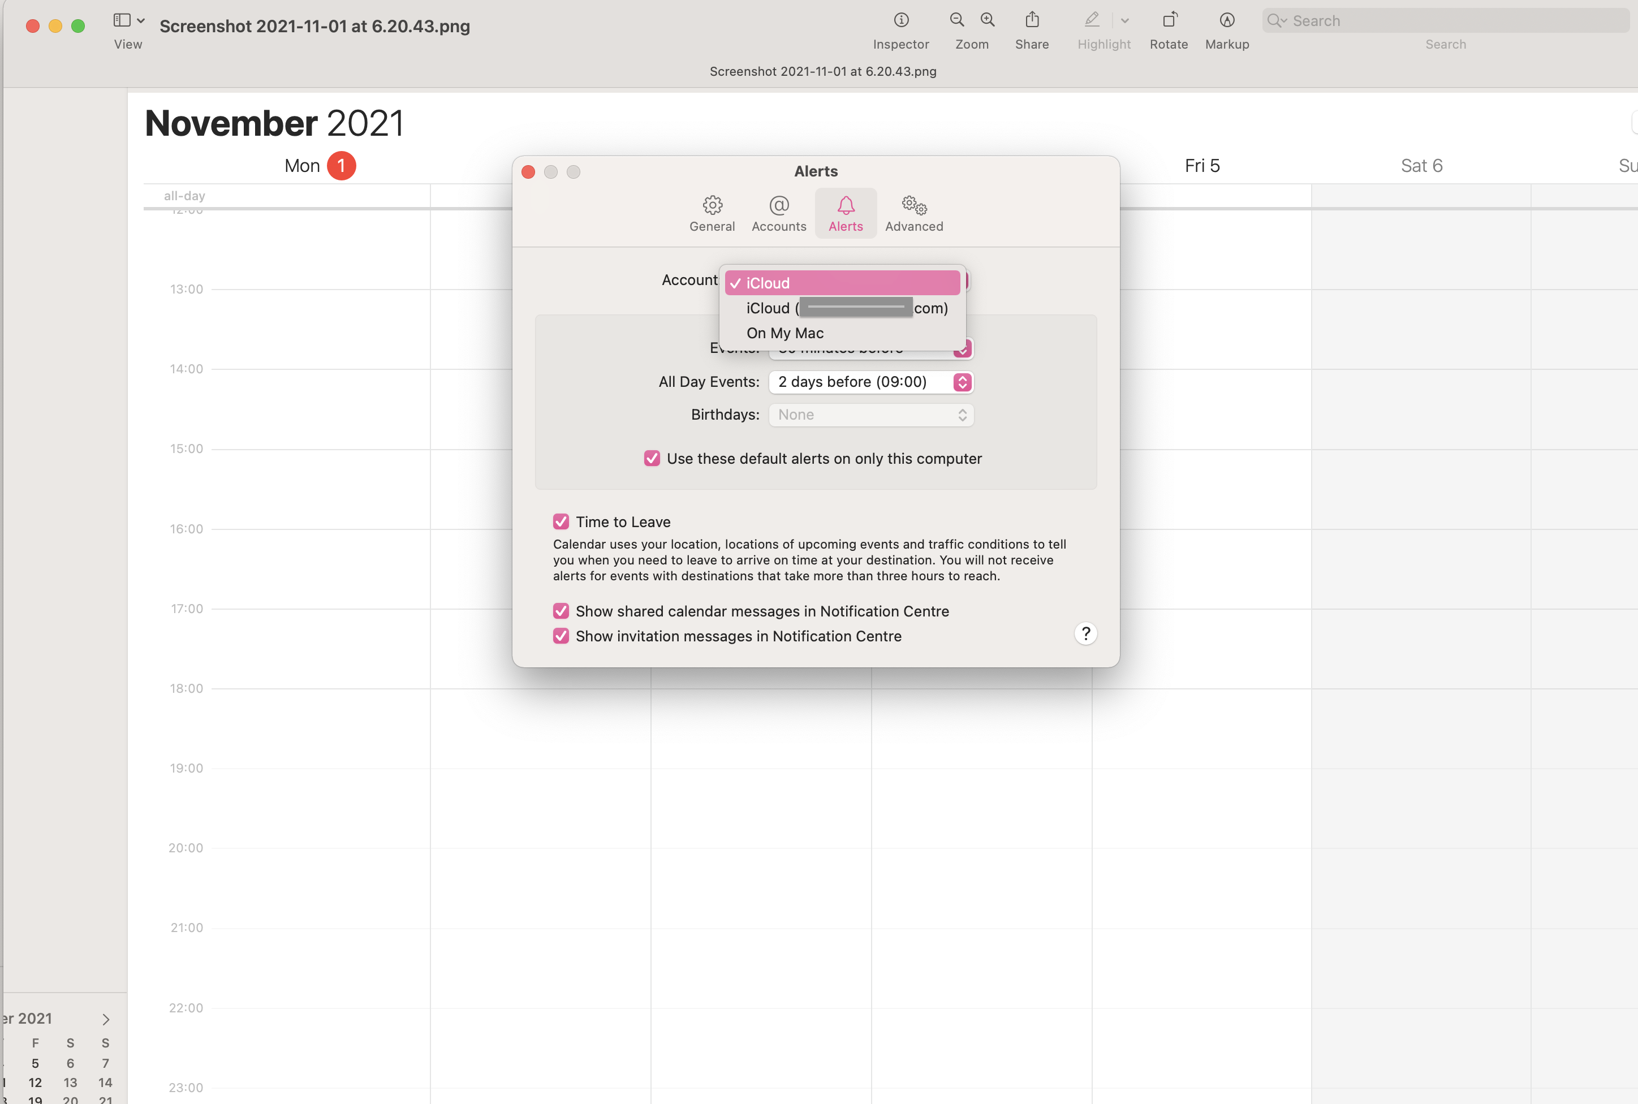
Task: Open the All Day Events dropdown
Action: [872, 382]
